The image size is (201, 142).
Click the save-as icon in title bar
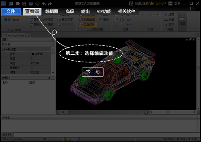click(31, 4)
